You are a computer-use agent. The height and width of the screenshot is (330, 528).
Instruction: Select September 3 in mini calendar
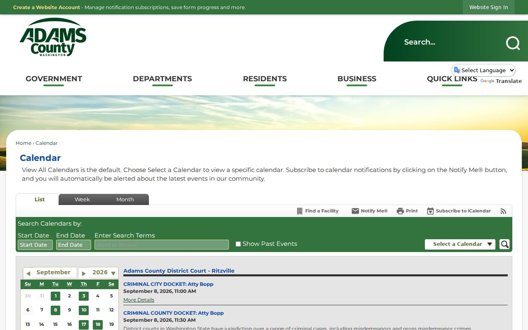[84, 296]
